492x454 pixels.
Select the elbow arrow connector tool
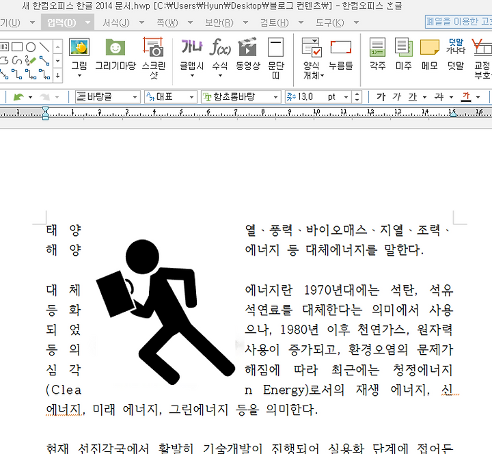click(x=31, y=75)
